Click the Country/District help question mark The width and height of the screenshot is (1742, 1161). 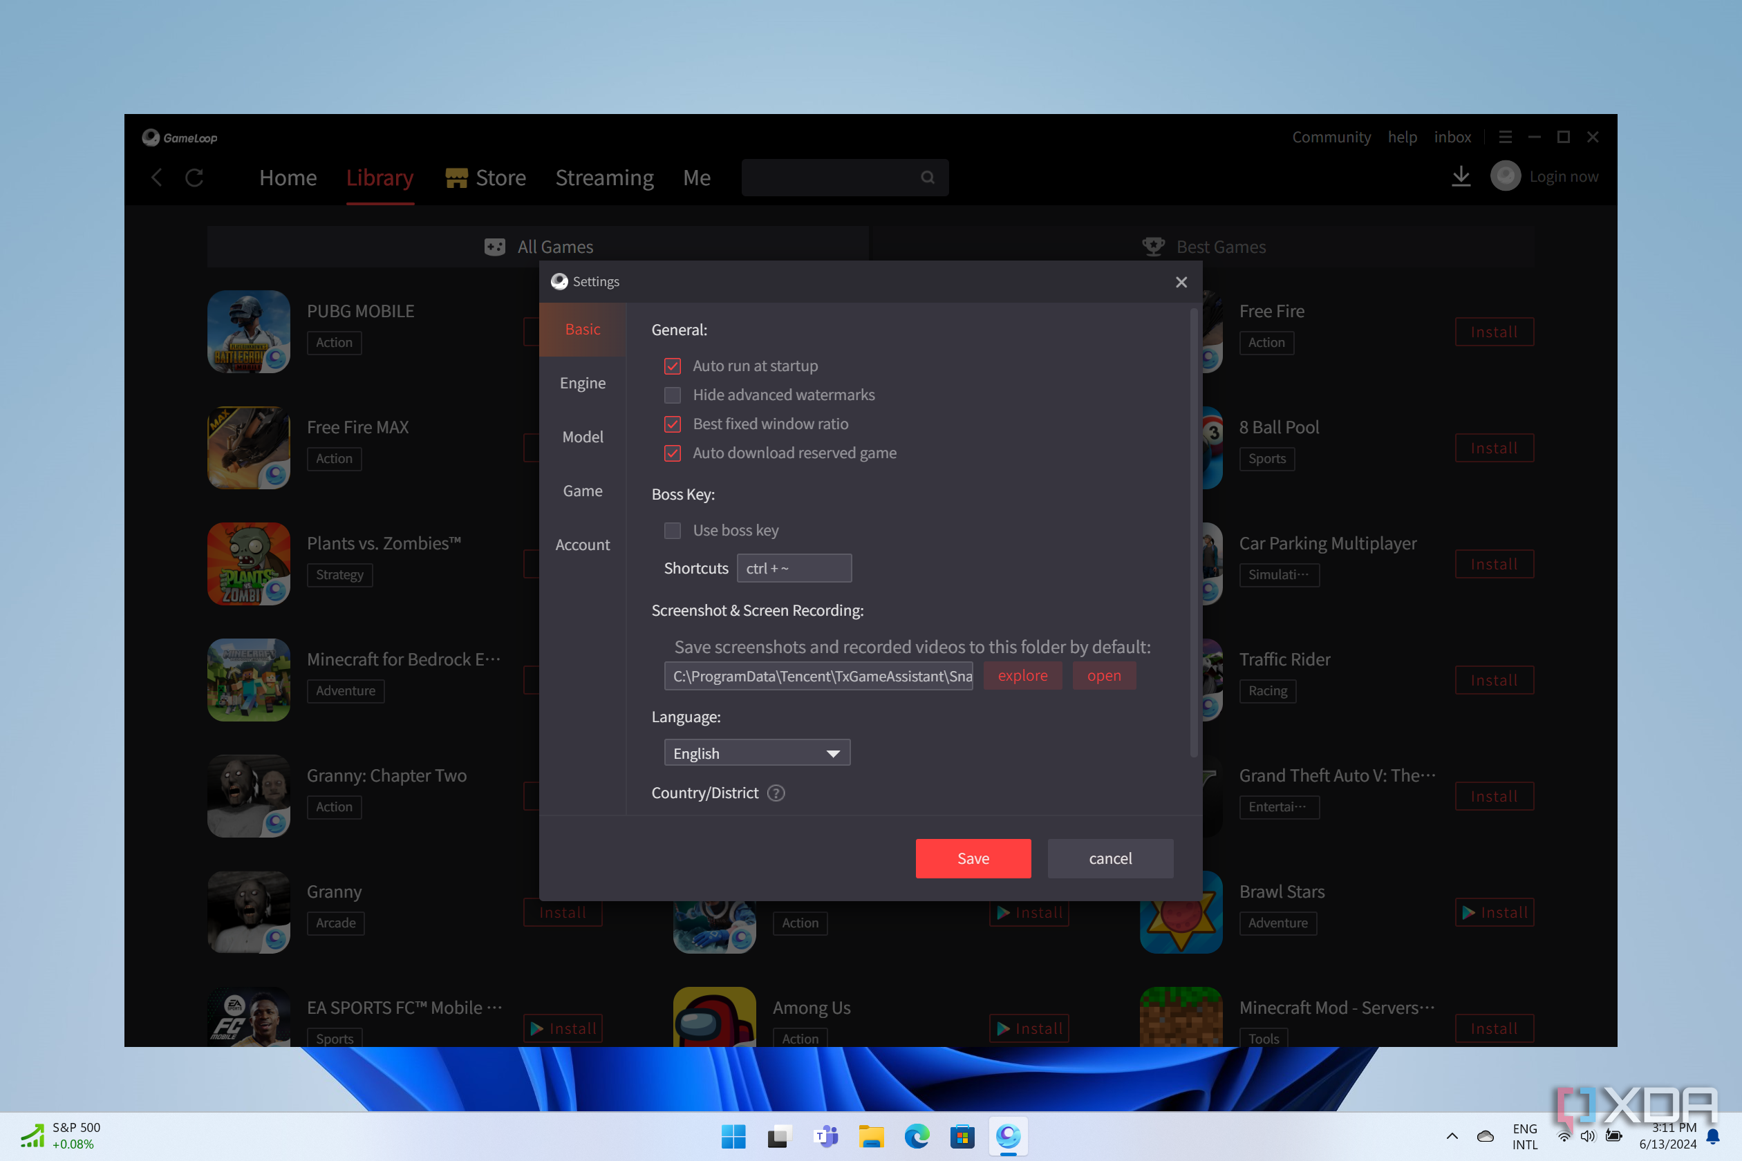click(x=776, y=793)
